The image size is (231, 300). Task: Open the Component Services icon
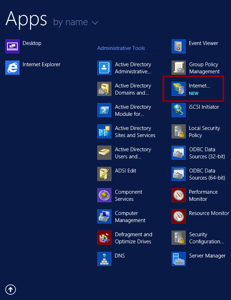104,195
